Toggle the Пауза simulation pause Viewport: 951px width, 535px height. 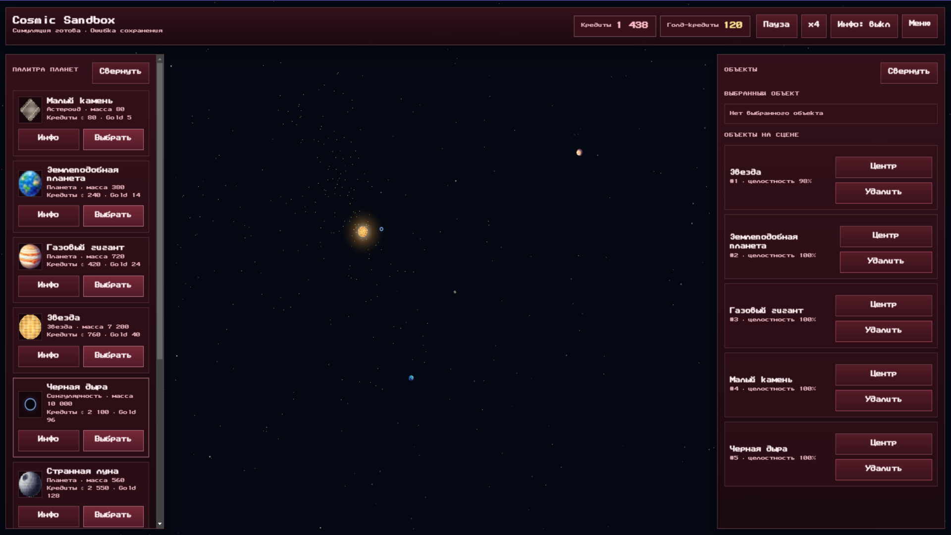[776, 26]
